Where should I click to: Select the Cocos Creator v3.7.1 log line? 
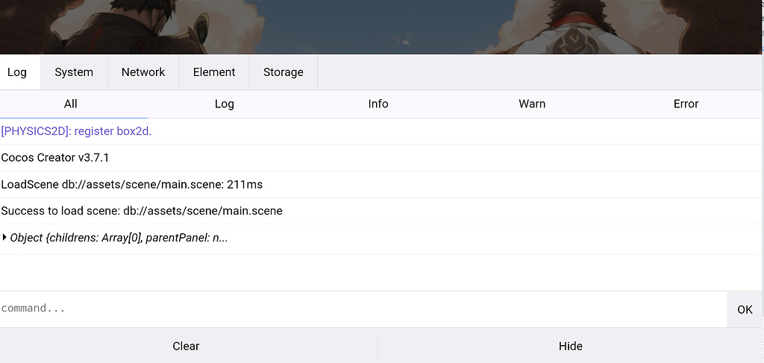pos(56,157)
